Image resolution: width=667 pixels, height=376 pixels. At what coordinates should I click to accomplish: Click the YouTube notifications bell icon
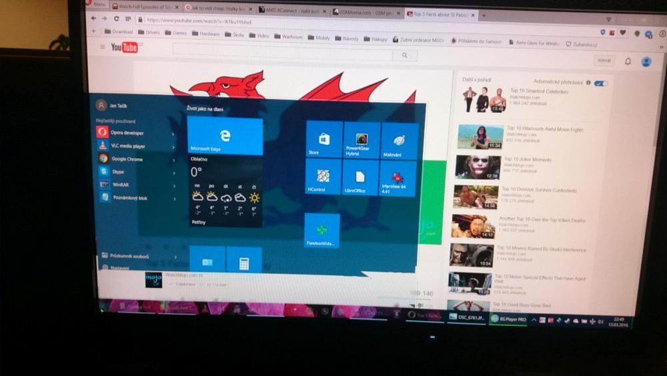coord(627,61)
